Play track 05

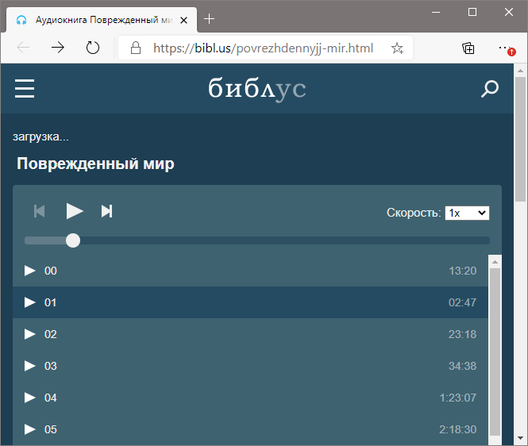click(30, 429)
